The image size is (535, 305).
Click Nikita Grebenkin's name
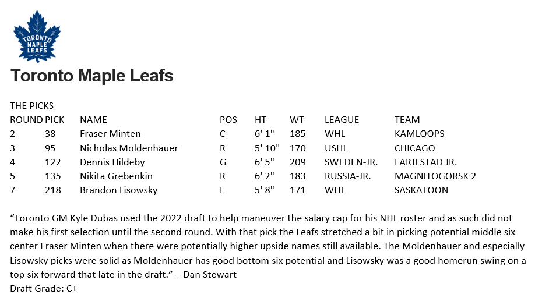coord(116,176)
